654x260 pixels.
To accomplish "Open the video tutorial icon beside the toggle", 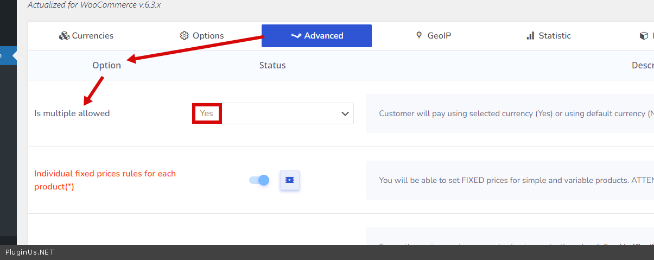I will pos(290,180).
